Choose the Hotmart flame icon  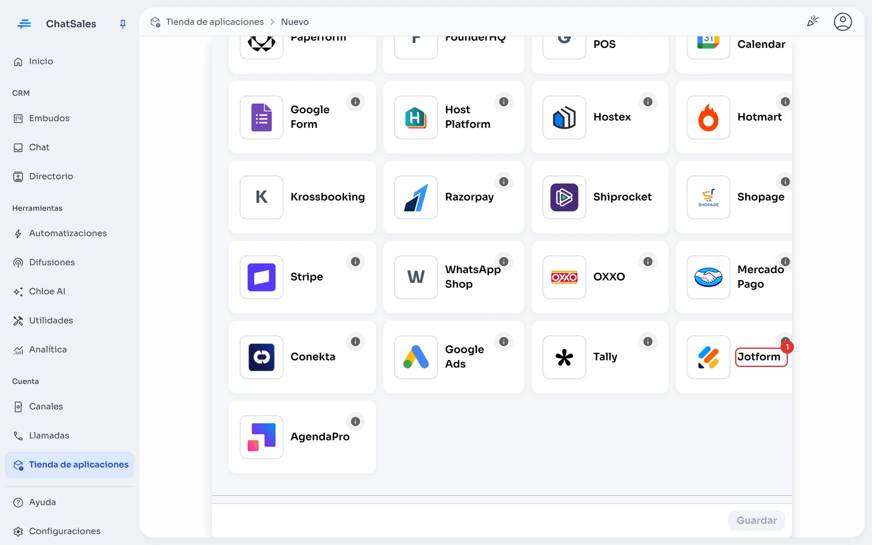point(708,117)
